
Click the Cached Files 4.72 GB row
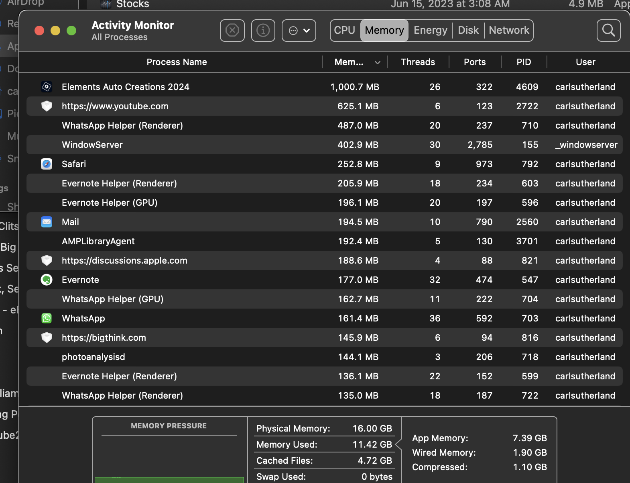click(x=324, y=460)
